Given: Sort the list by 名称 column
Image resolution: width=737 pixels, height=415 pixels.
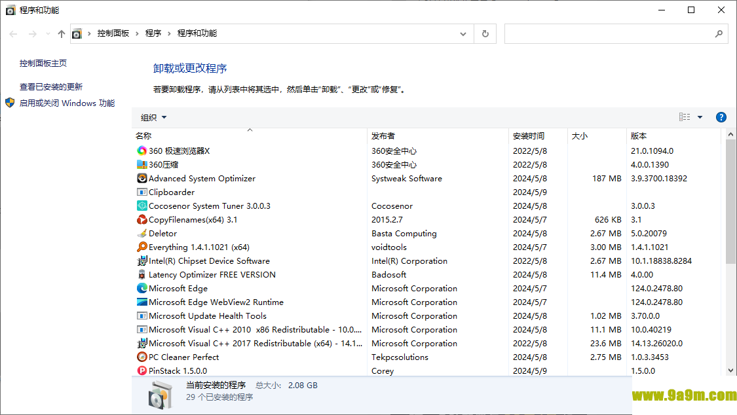Looking at the screenshot, I should pyautogui.click(x=250, y=135).
